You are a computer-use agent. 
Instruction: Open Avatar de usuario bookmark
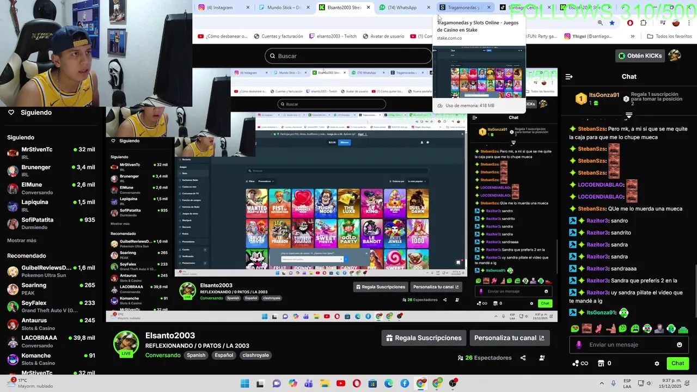coord(383,36)
